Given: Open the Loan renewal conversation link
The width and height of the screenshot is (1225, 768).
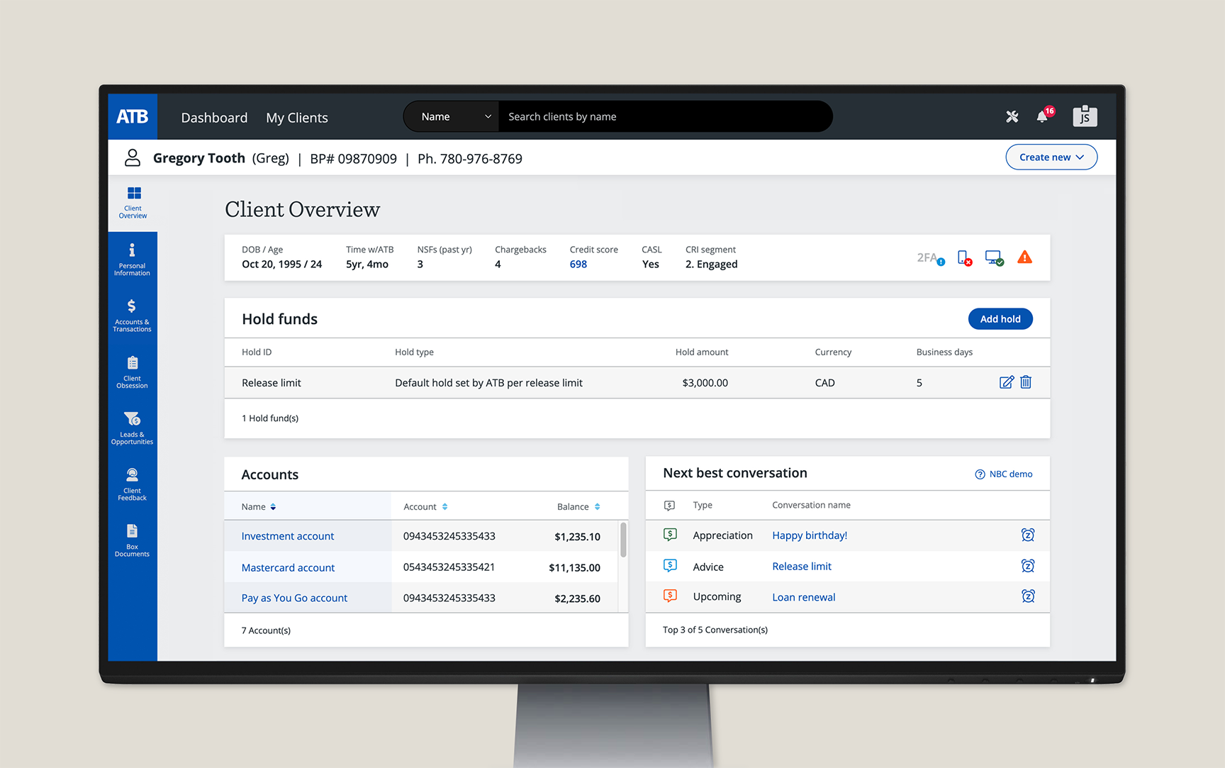Looking at the screenshot, I should 803,596.
